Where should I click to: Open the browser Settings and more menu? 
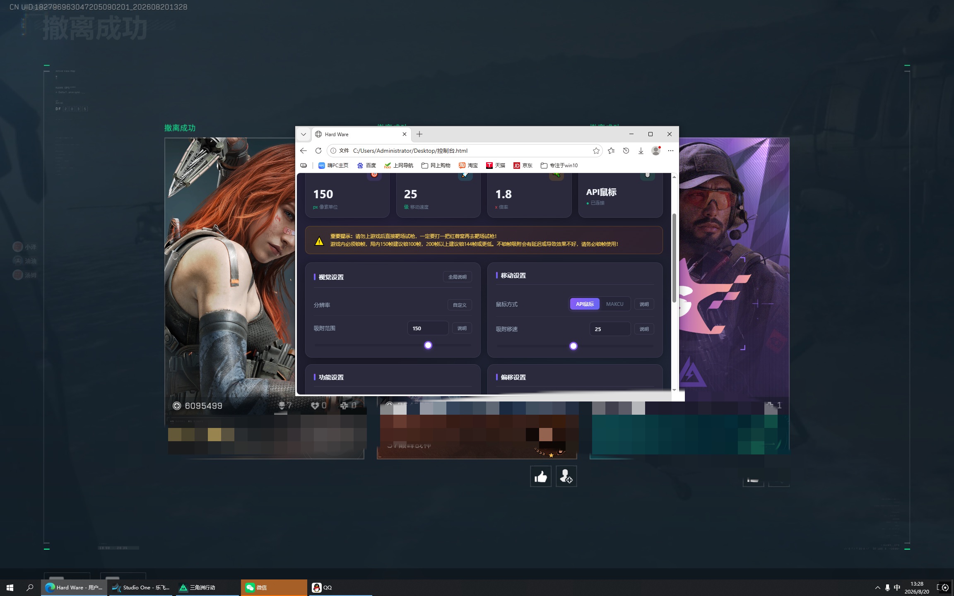[671, 151]
